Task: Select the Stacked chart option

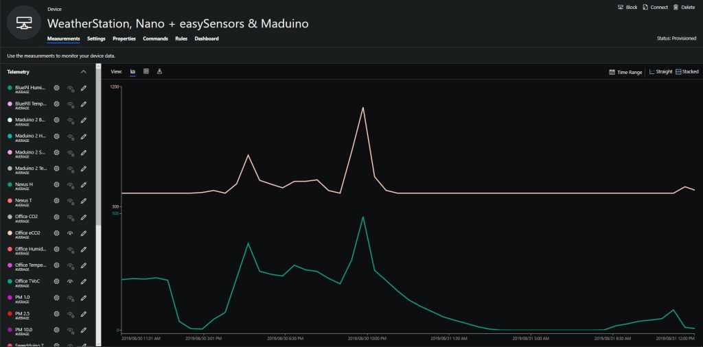Action: (x=687, y=71)
